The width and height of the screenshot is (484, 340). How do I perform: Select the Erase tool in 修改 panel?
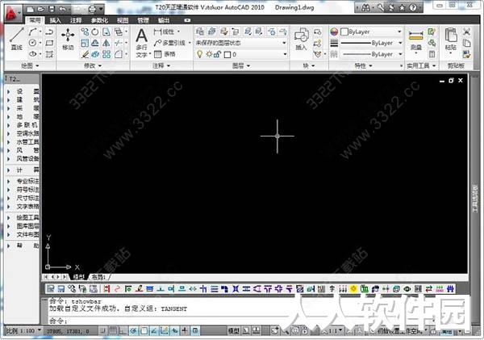pyautogui.click(x=85, y=54)
